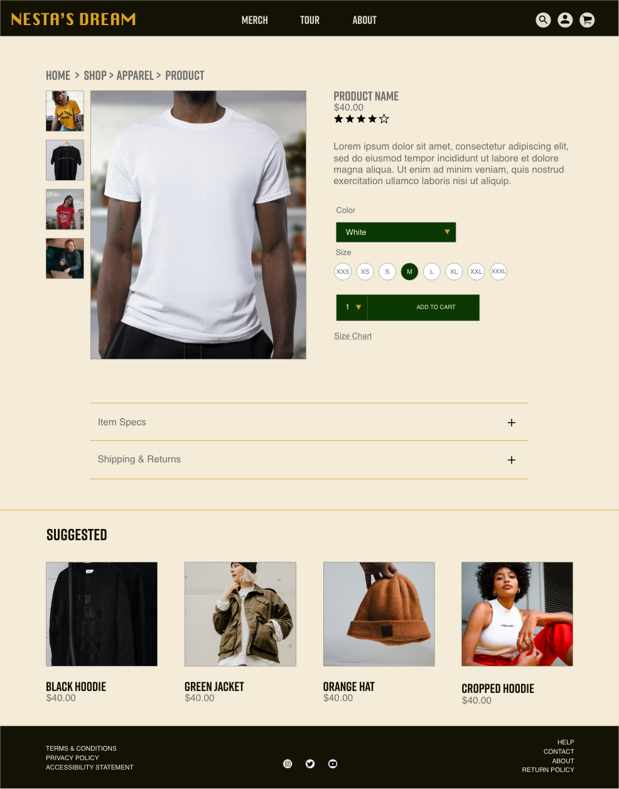This screenshot has height=789, width=619.
Task: Open the MERCH menu item
Action: coord(255,20)
